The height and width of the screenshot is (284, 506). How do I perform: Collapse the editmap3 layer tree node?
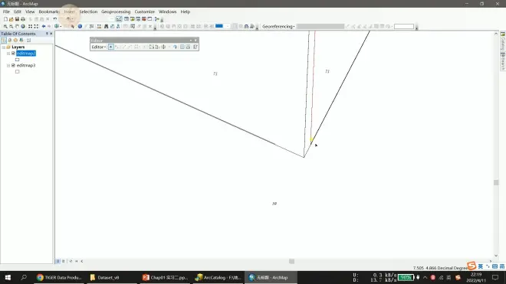(8, 65)
